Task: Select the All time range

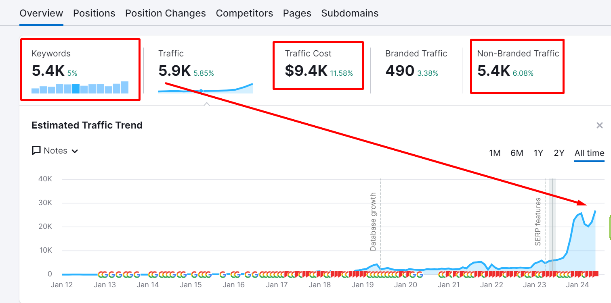Action: [x=589, y=153]
